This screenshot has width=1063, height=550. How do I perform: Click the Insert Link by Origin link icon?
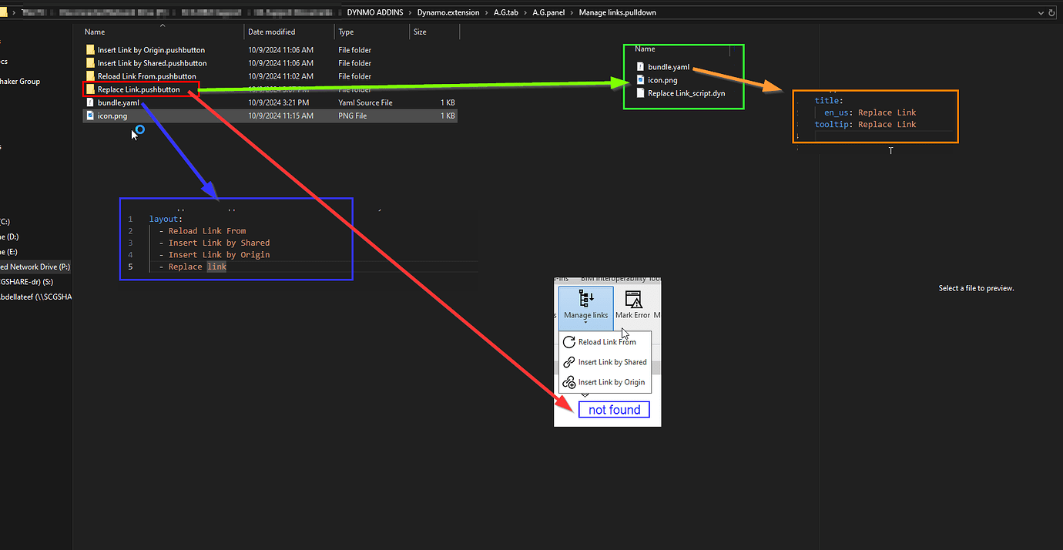(569, 382)
